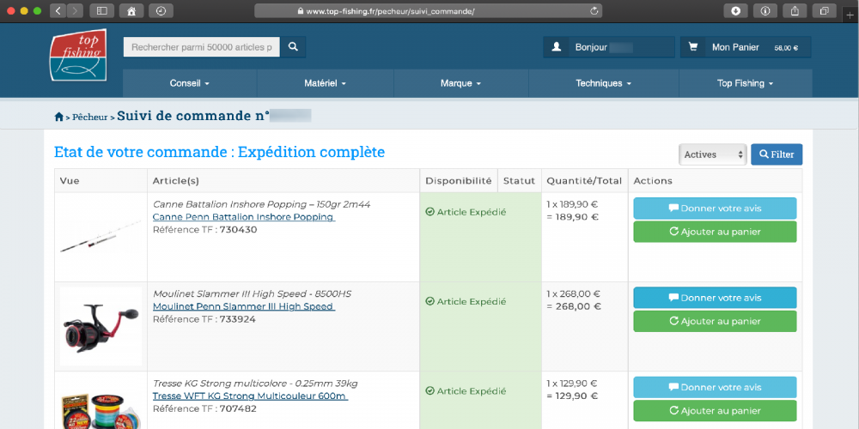Click Donner votre avis for Moulinet Slammer
The height and width of the screenshot is (429, 859).
click(715, 298)
